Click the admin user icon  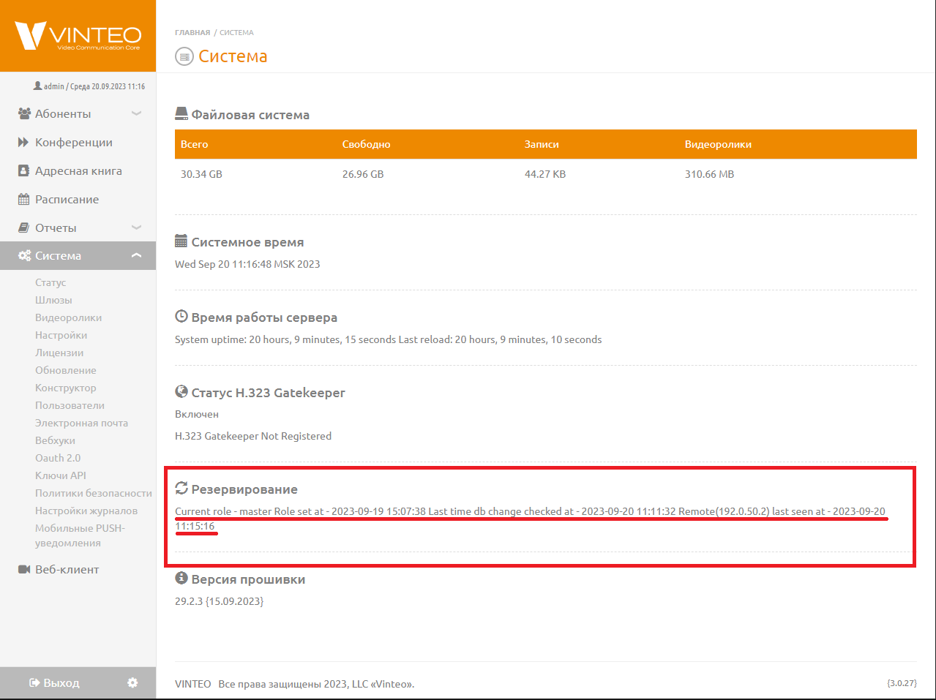click(37, 86)
